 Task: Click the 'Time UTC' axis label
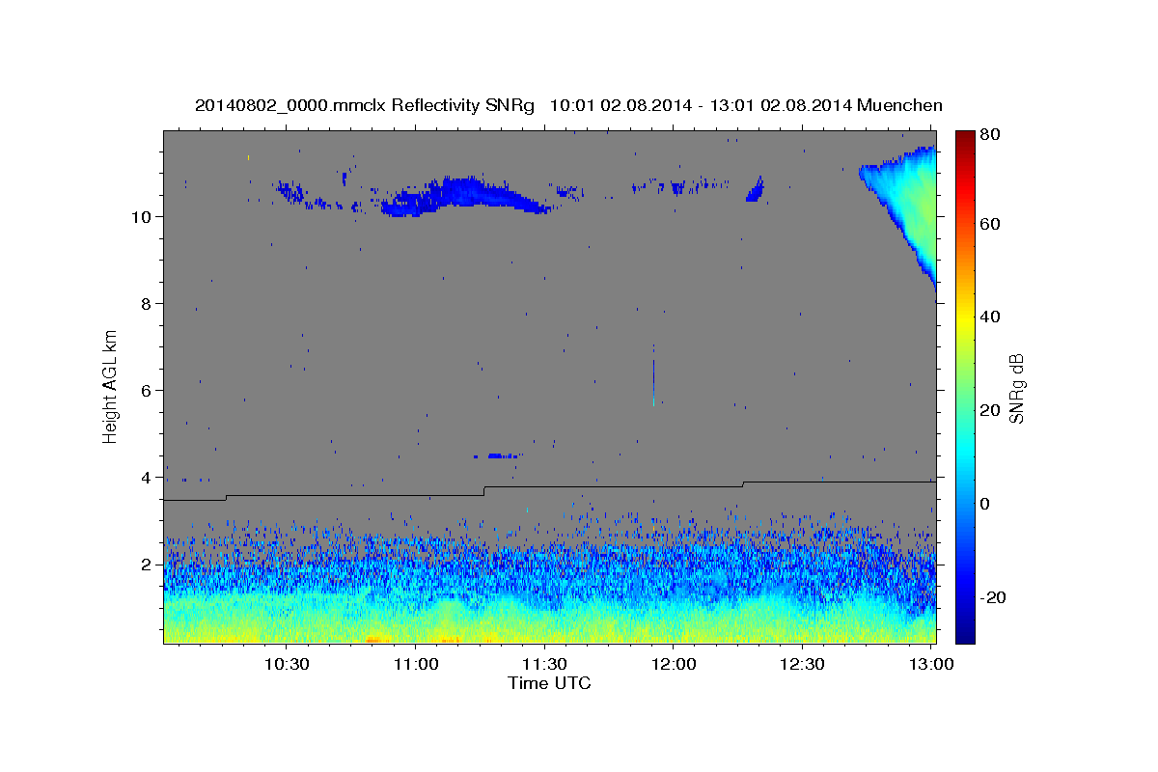[x=549, y=683]
